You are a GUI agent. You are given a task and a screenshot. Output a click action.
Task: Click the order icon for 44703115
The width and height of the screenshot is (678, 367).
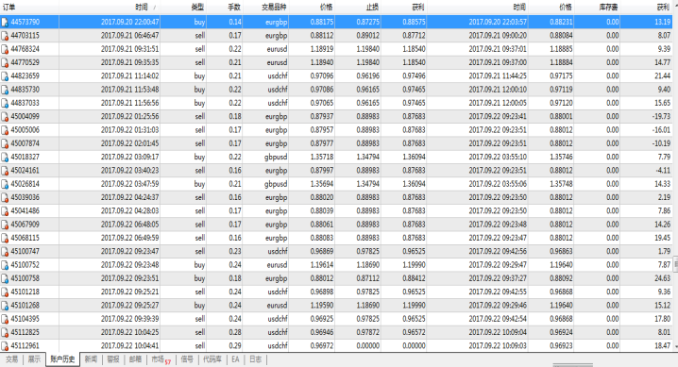pos(5,36)
